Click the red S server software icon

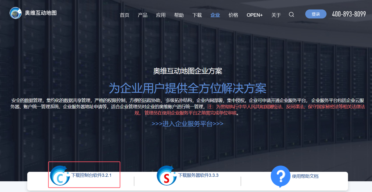click(x=167, y=176)
